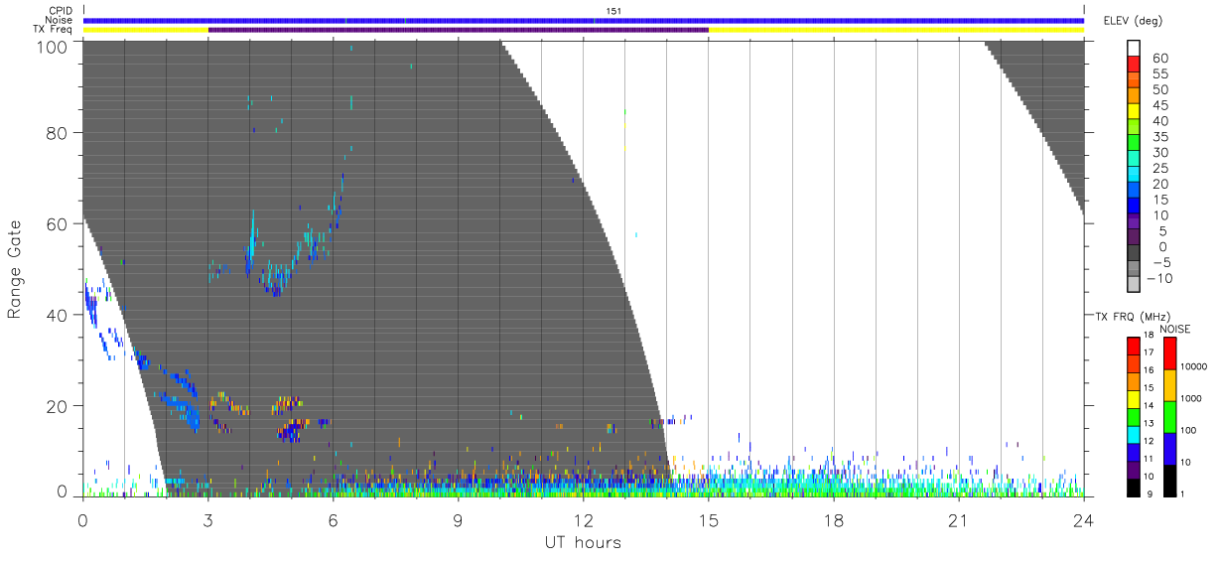This screenshot has height=563, width=1219.
Task: Select the green 100–1000 segment of NOISE colorbar
Action: tap(1169, 416)
